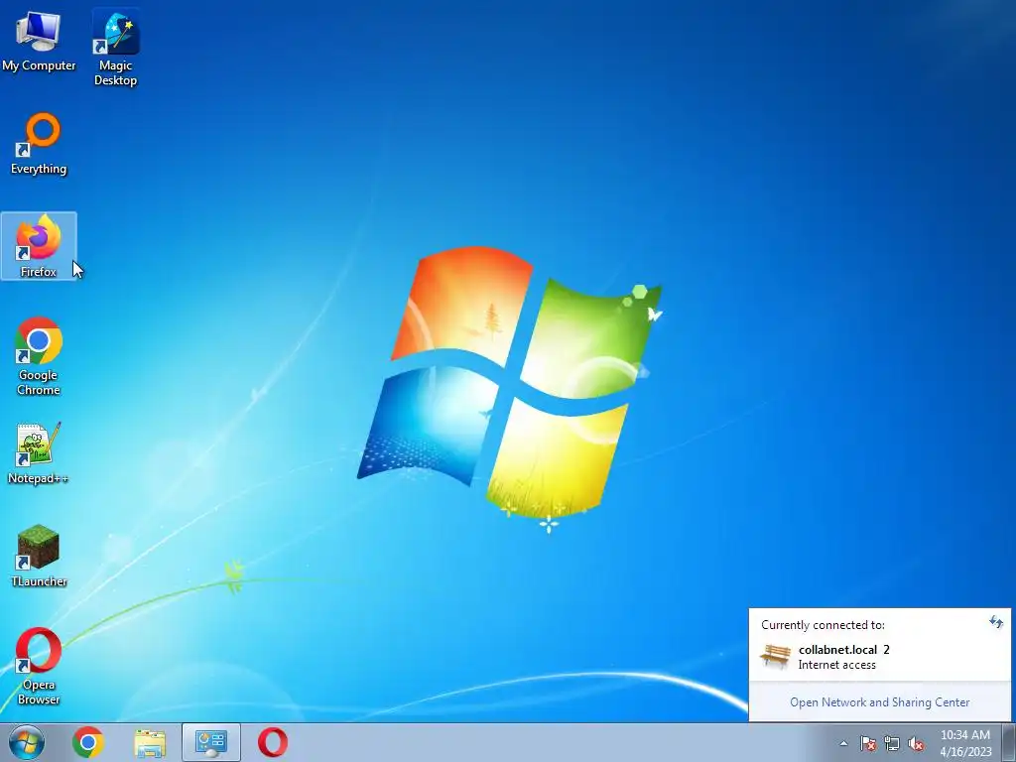Screen dimensions: 1016x762
Task: Click the 'Internet access' status text
Action: point(836,665)
